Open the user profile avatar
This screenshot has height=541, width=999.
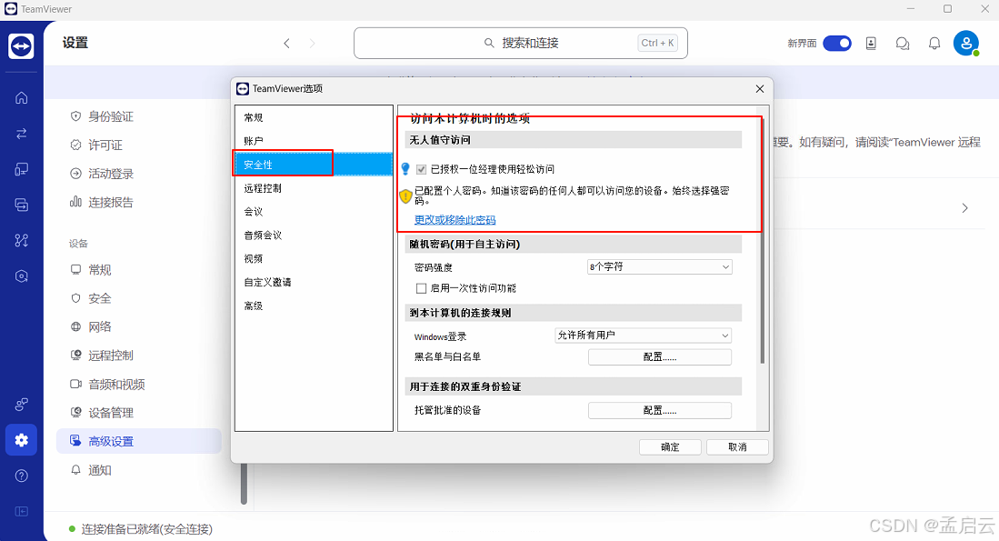pyautogui.click(x=966, y=44)
